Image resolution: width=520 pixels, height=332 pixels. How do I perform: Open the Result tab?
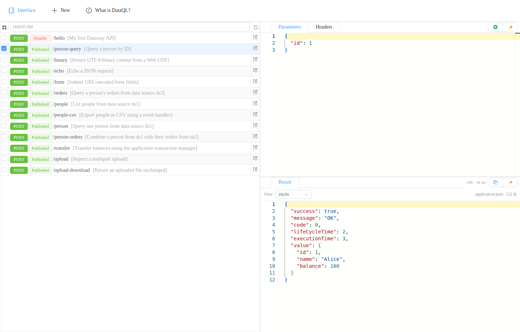coord(285,182)
